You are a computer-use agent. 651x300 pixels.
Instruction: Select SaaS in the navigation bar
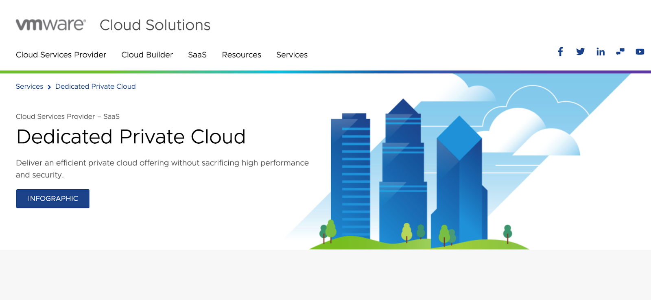coord(197,55)
